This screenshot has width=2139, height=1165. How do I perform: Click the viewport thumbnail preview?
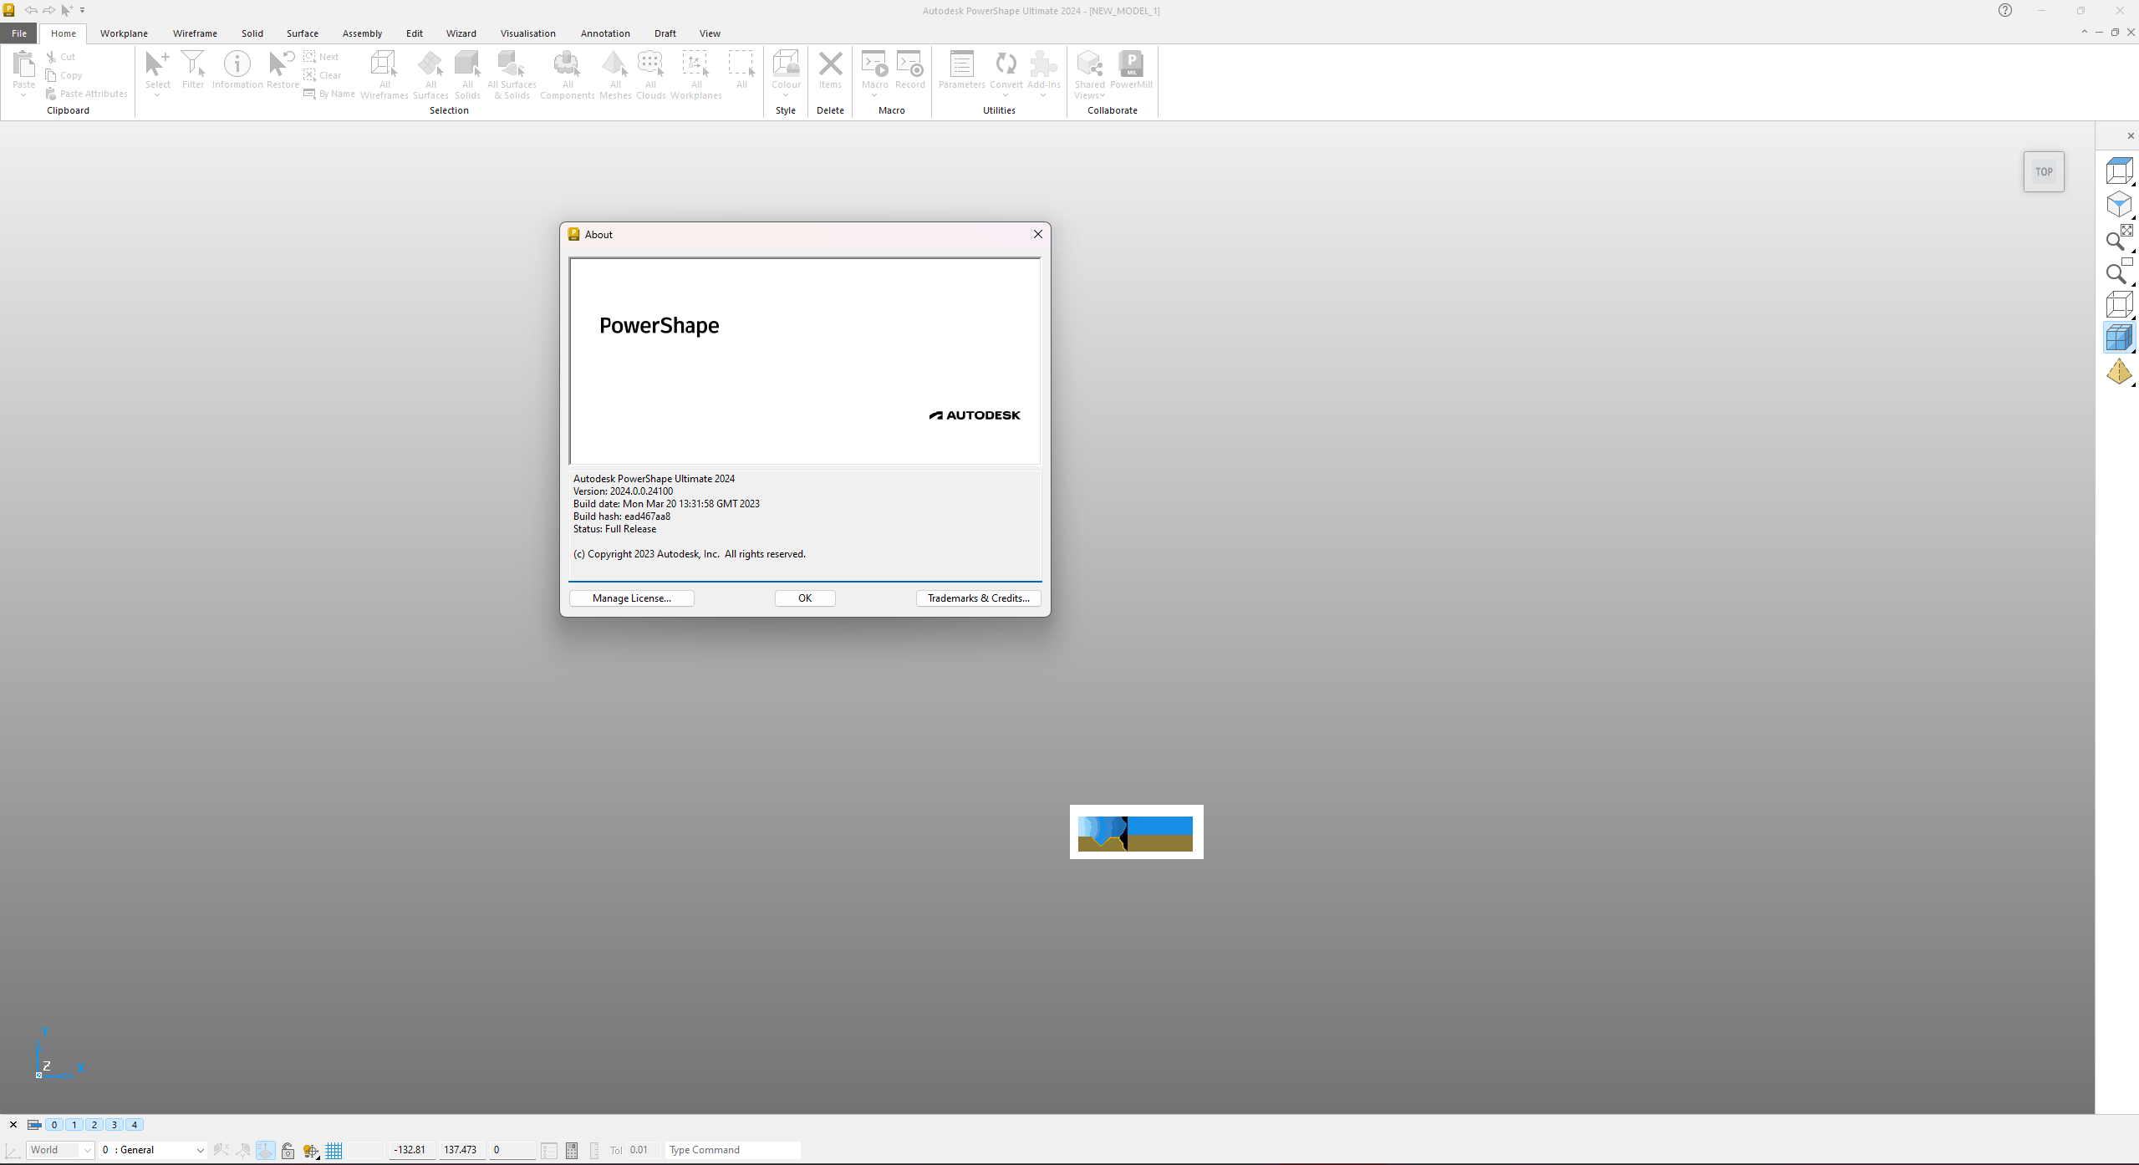tap(1135, 831)
